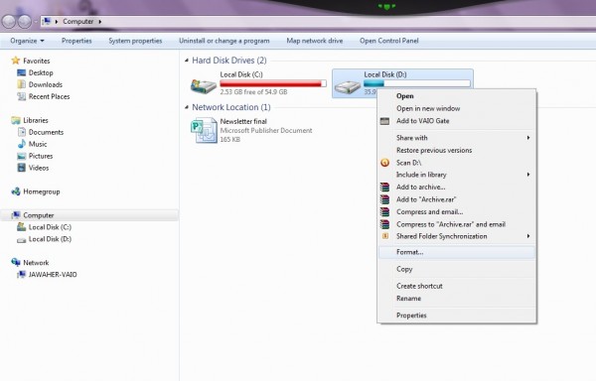Click Map network drive button

(315, 41)
